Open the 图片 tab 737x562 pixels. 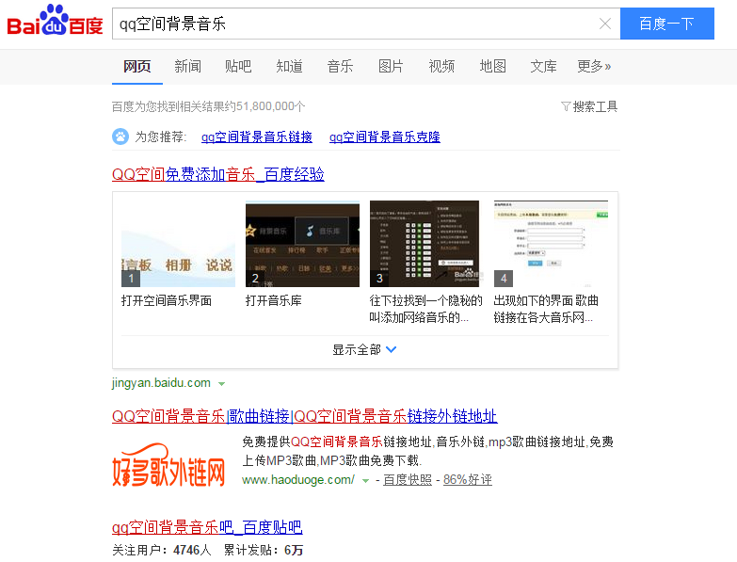point(391,67)
